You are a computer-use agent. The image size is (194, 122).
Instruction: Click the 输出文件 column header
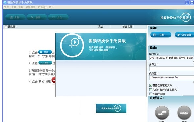click(128, 27)
